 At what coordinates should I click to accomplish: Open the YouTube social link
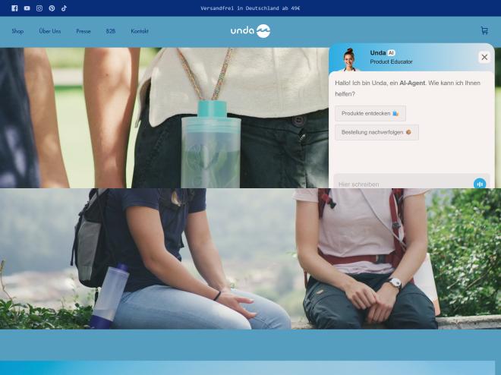coord(27,8)
